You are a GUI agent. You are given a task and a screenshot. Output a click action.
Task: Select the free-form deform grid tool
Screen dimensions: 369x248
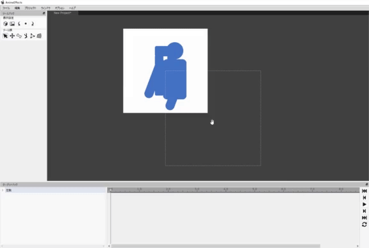[x=39, y=36]
